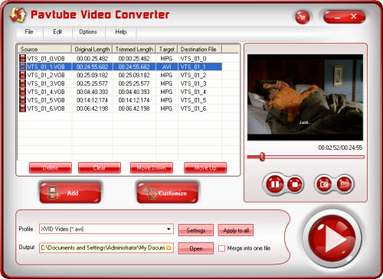Image resolution: width=383 pixels, height=279 pixels.
Task: Sort by Source column header
Action: click(44, 49)
